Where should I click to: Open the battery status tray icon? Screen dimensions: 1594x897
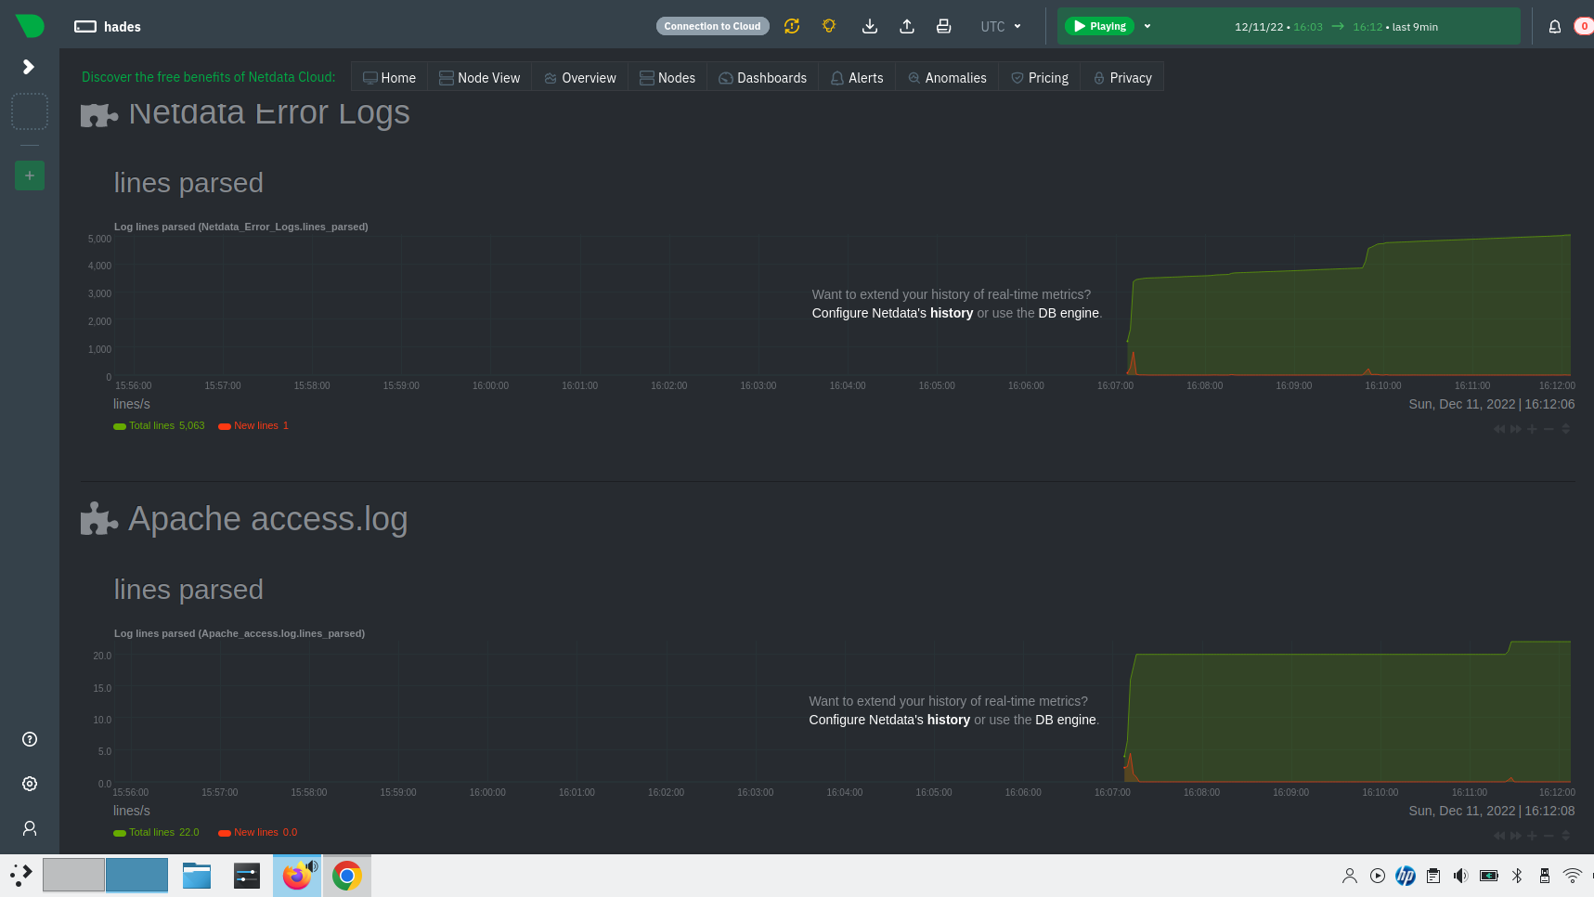1489,876
